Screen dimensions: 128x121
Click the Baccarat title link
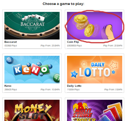point(10,42)
